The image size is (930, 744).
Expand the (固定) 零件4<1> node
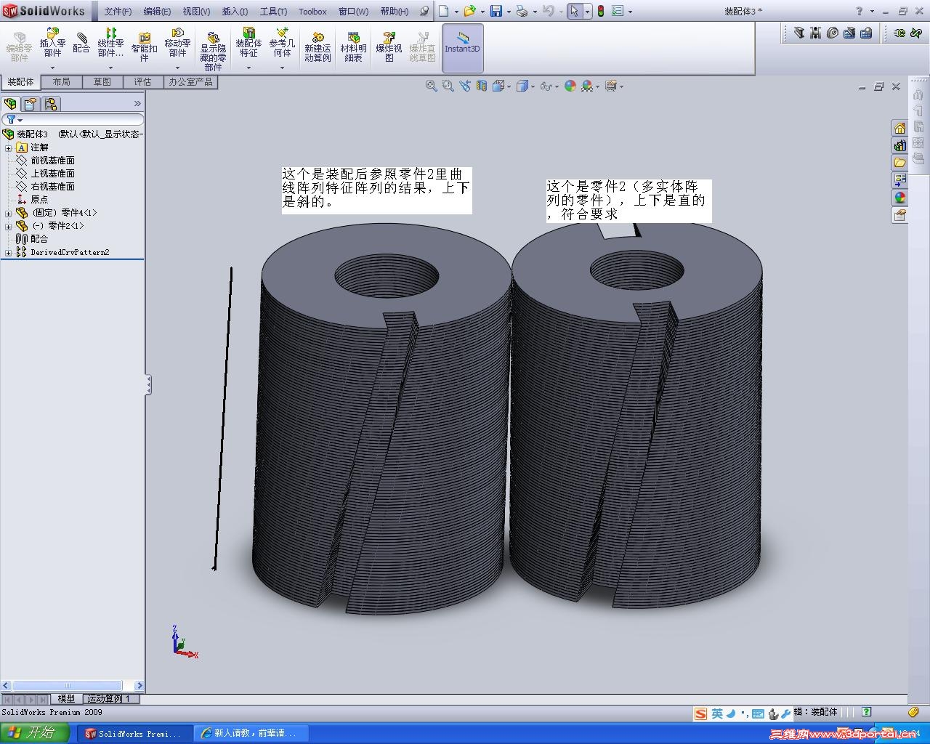pyautogui.click(x=8, y=213)
